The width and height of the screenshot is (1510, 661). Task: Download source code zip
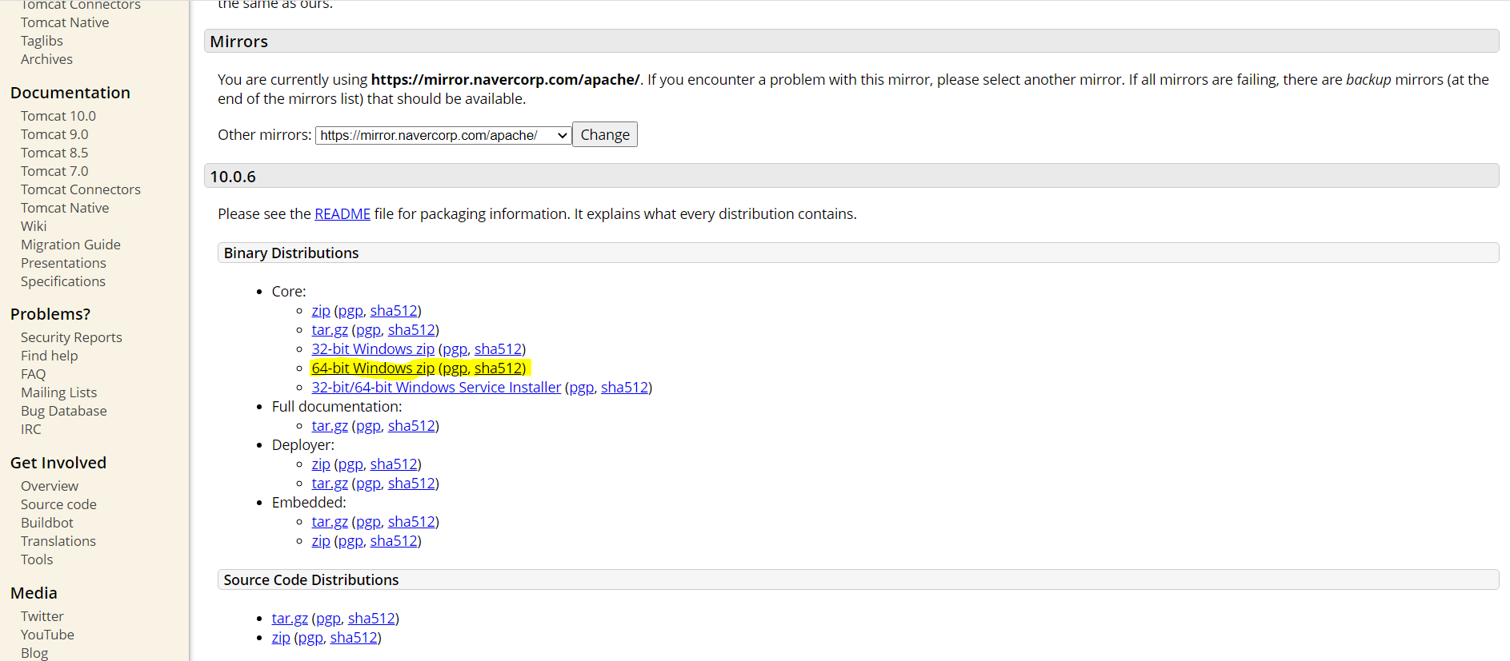coord(281,638)
